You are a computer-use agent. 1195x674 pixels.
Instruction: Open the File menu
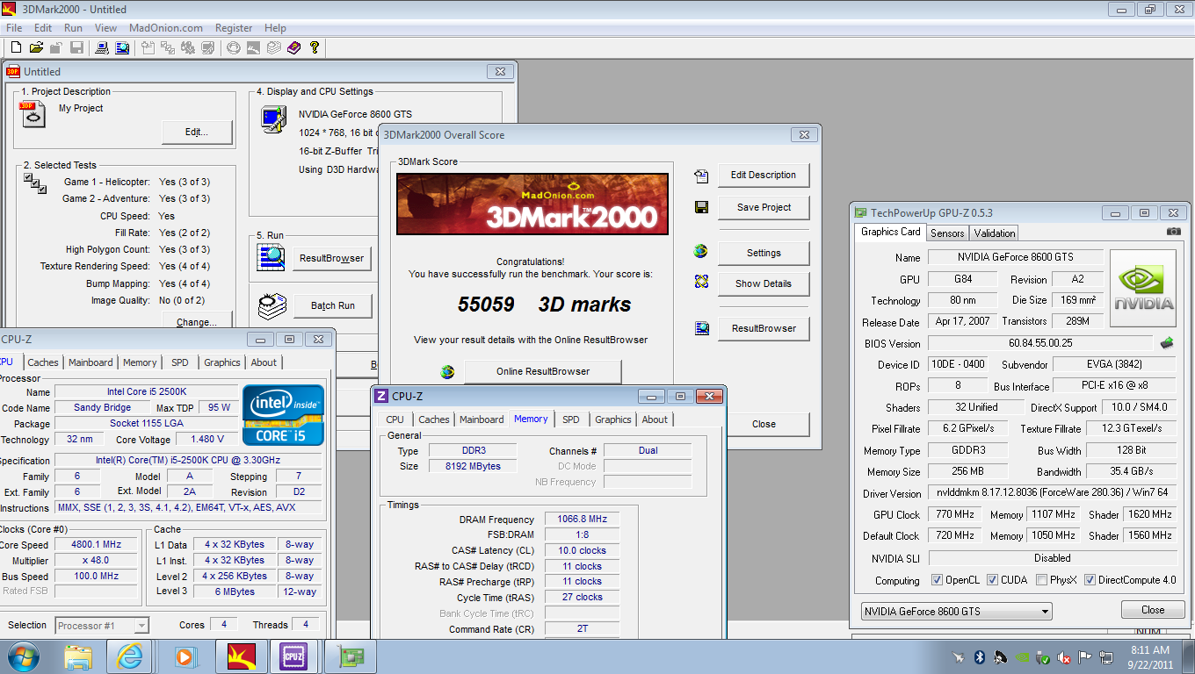click(x=14, y=28)
